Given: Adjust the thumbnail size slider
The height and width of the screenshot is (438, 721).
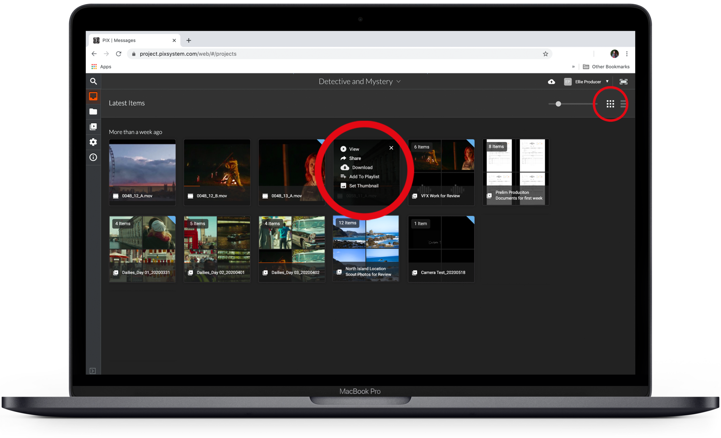Looking at the screenshot, I should pos(558,104).
